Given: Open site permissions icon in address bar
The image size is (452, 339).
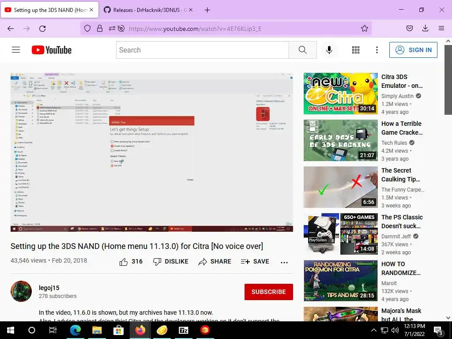Looking at the screenshot, I should point(112,28).
